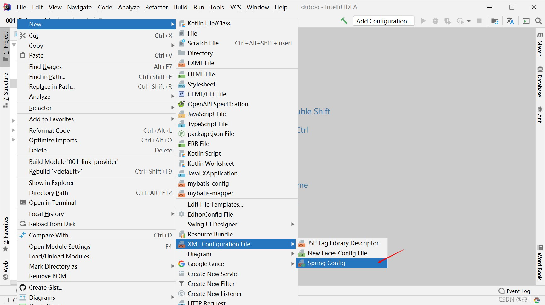The image size is (545, 305).
Task: Choose JavaScript File entry
Action: pos(237,114)
